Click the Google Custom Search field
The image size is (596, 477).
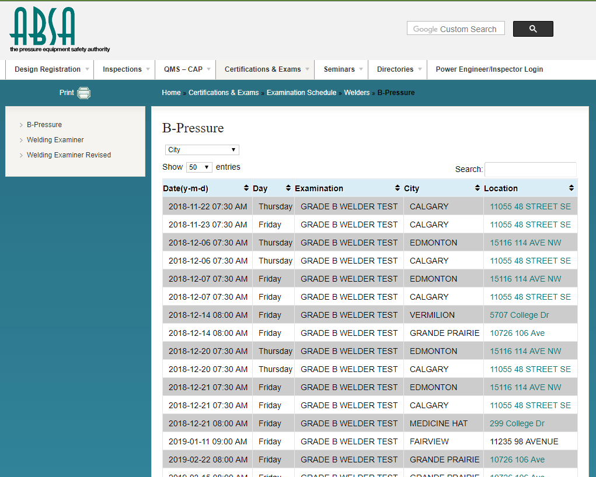tap(455, 29)
